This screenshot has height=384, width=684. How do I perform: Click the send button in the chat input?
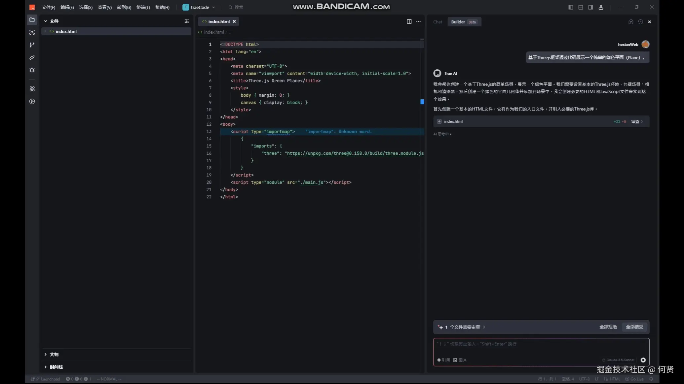643,360
